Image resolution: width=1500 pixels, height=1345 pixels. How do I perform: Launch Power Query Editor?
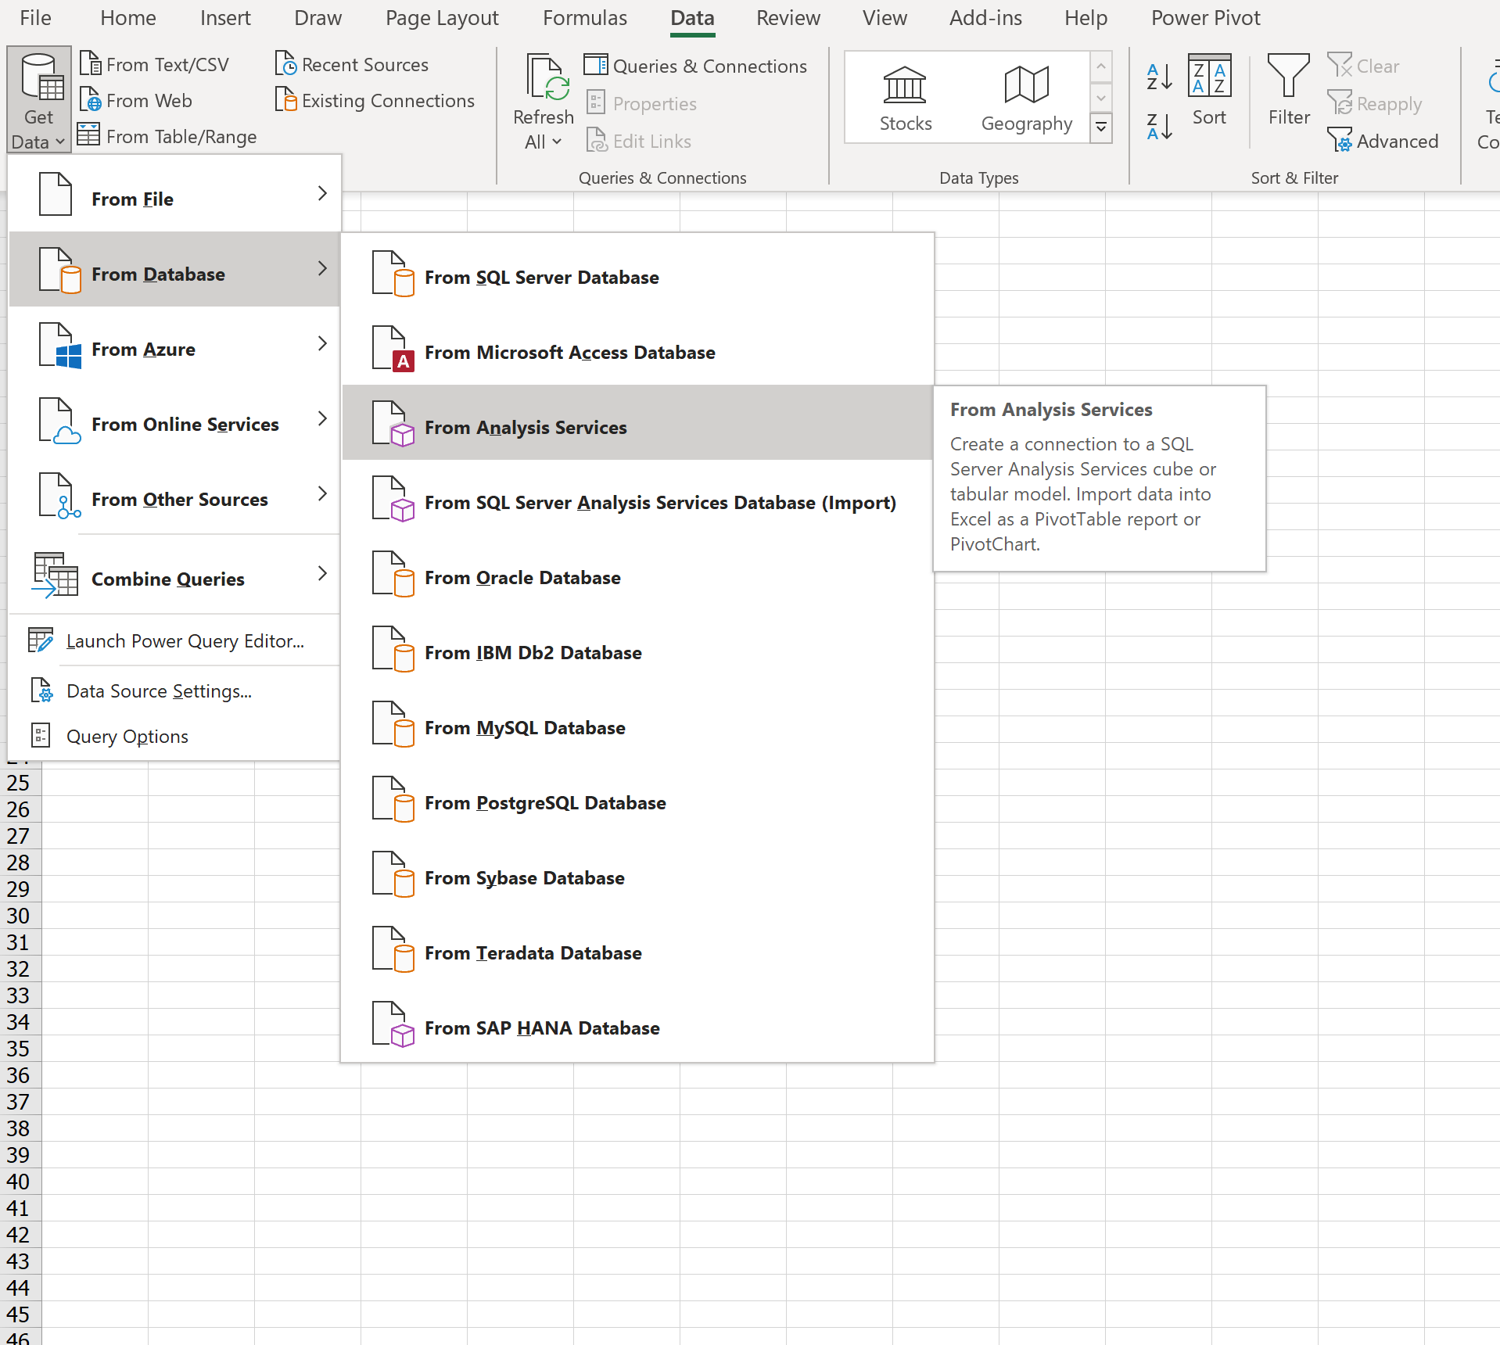click(x=174, y=641)
